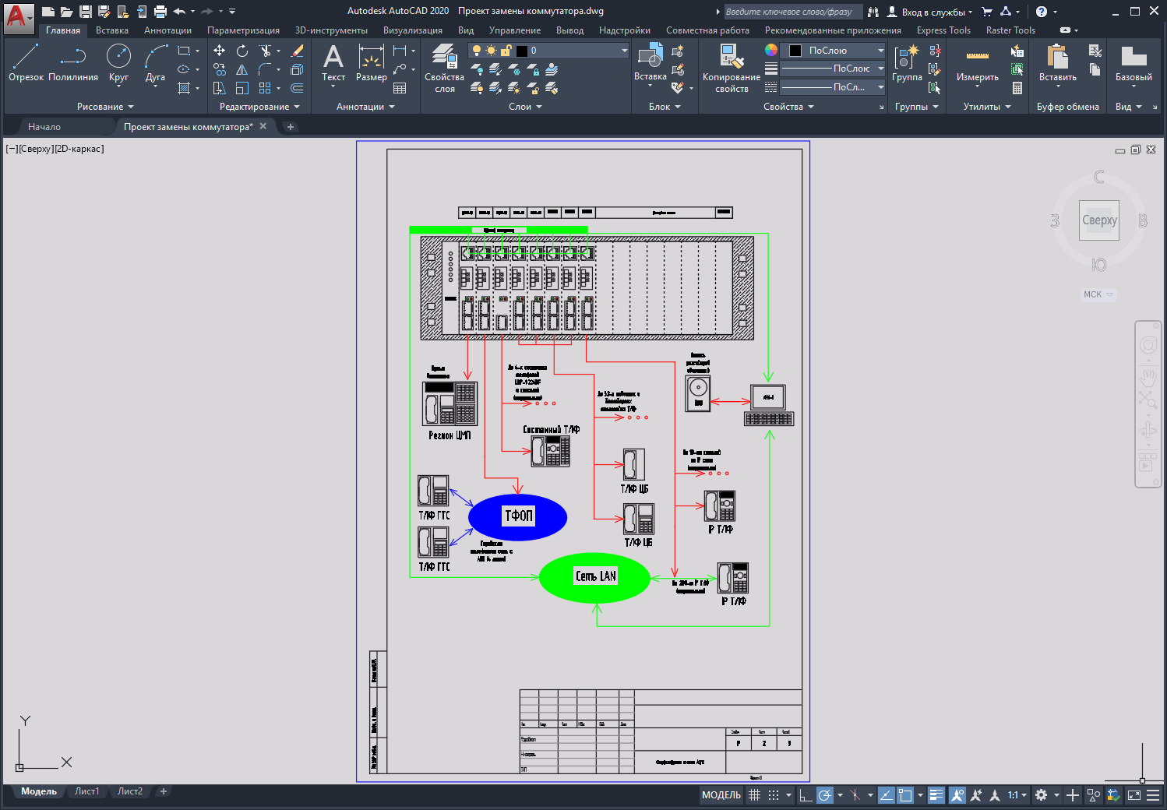Click the keyword search input field
Image resolution: width=1167 pixels, height=810 pixels.
793,12
